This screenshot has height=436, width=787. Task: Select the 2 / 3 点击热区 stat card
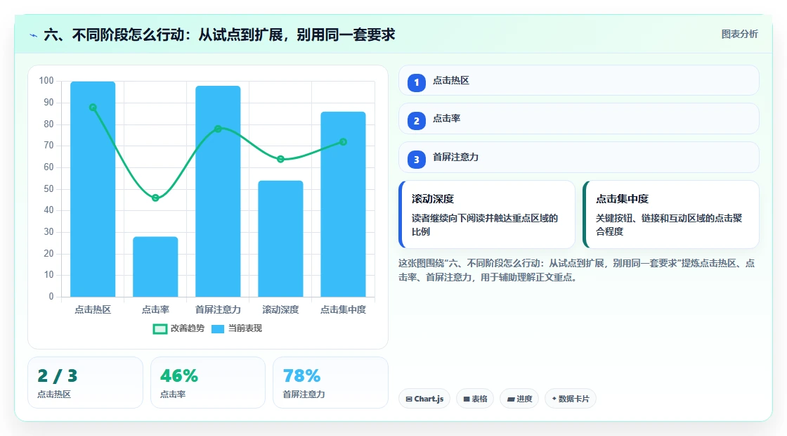[85, 383]
